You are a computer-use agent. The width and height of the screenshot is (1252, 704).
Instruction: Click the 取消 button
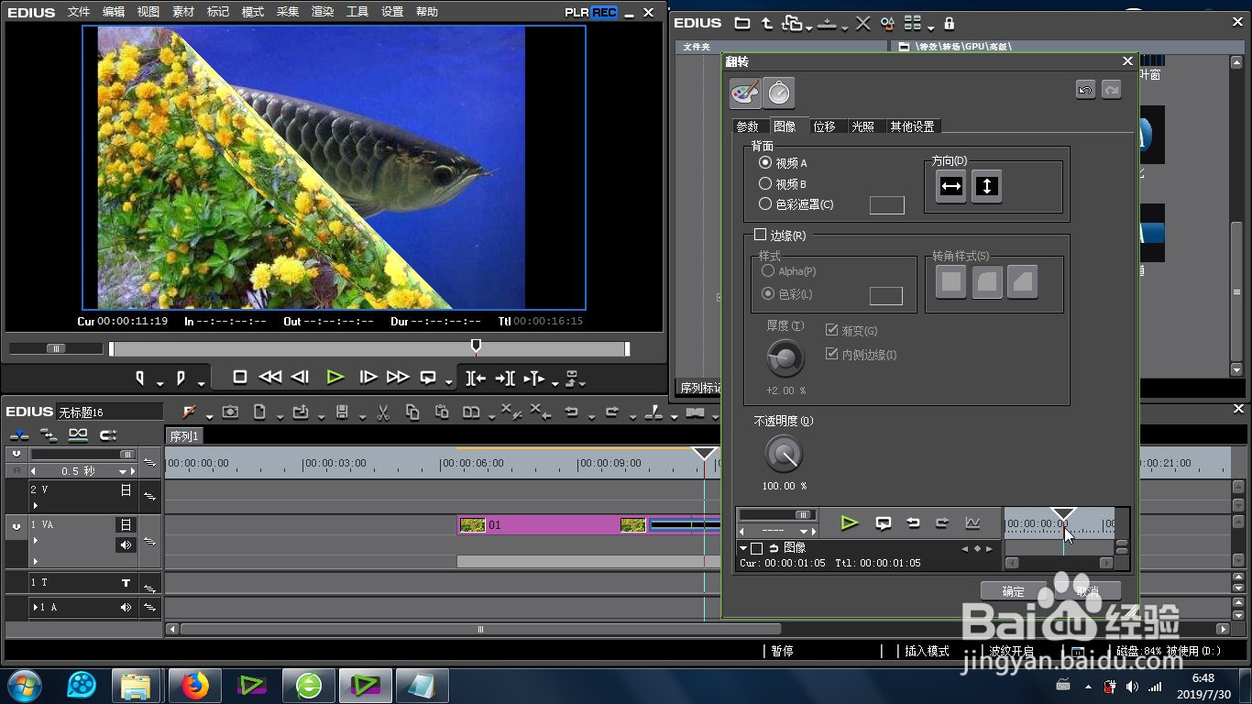[1087, 591]
